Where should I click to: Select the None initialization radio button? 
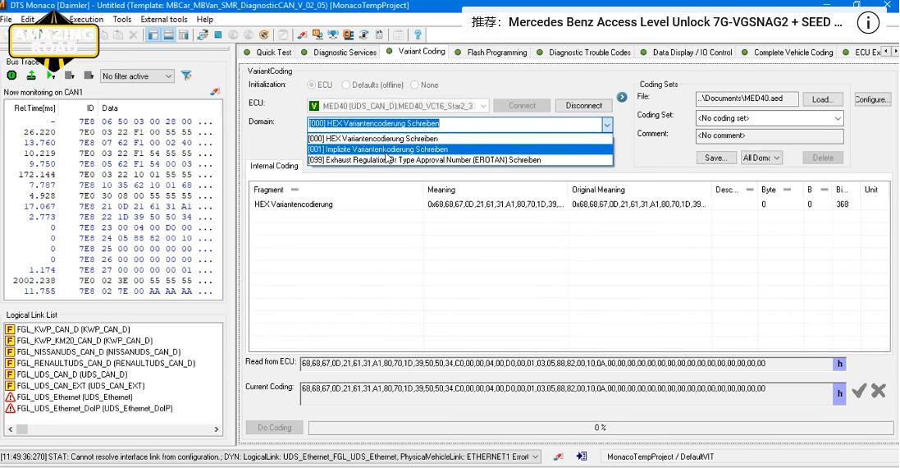pos(414,85)
